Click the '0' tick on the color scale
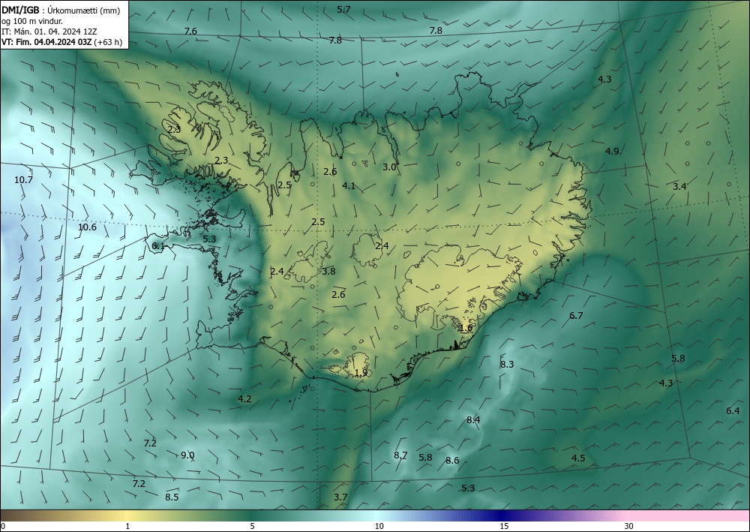This screenshot has width=750, height=532. tap(3, 527)
